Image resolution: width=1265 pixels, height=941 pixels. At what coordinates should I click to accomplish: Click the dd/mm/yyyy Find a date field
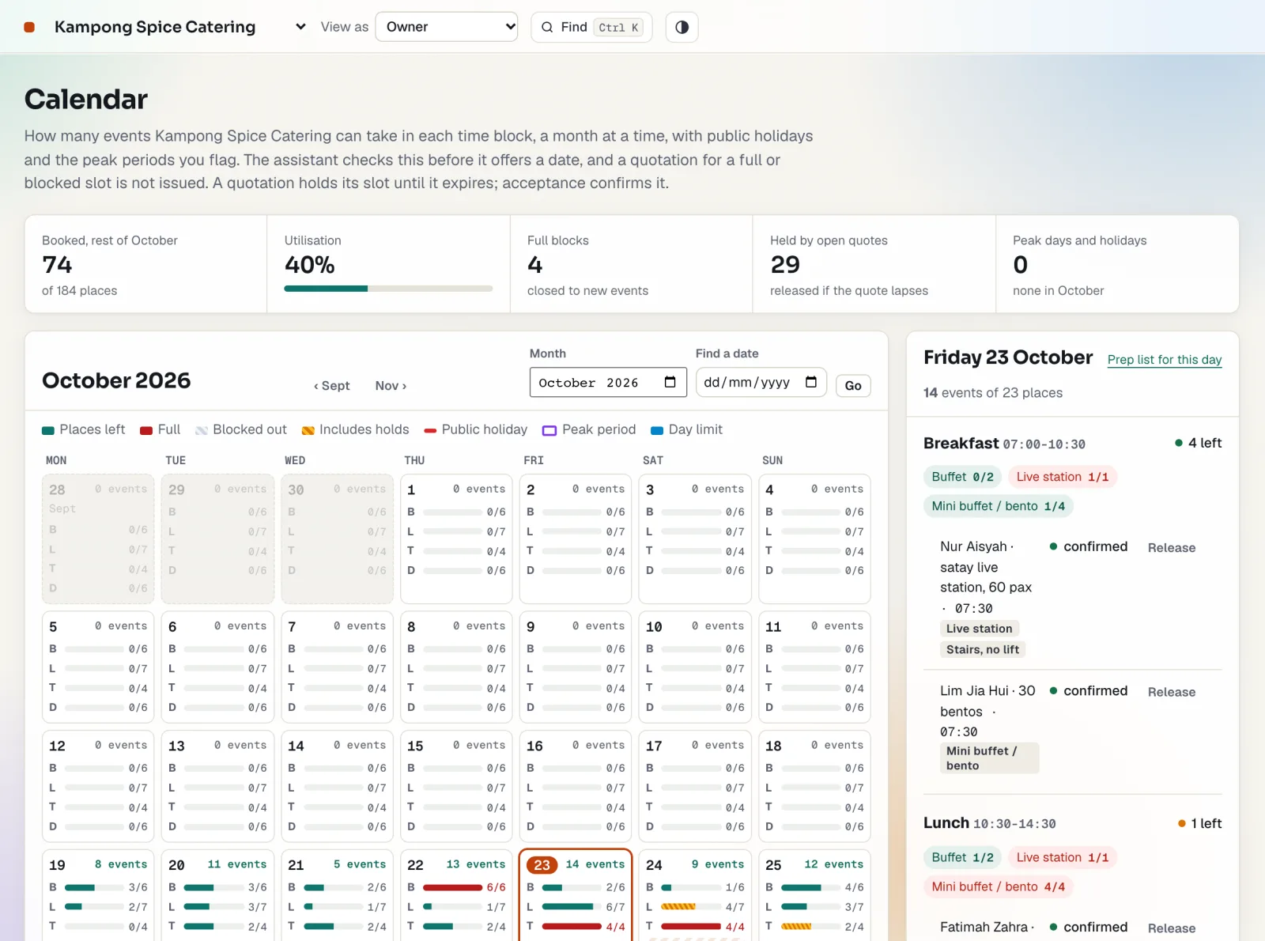pos(761,382)
